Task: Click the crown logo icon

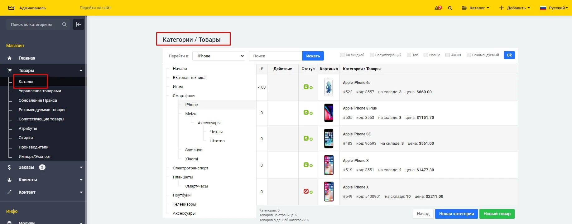Action: tap(11, 8)
